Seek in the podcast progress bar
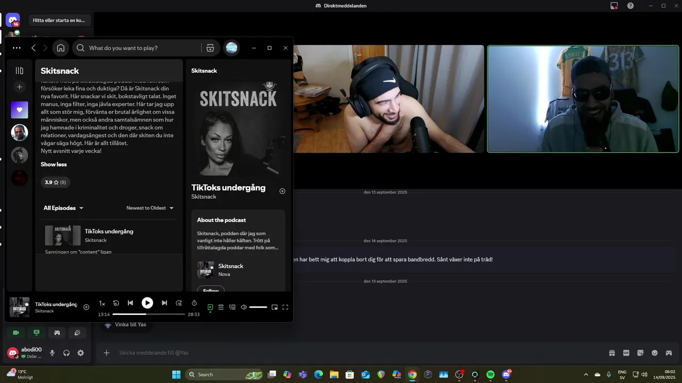The width and height of the screenshot is (682, 383). point(149,314)
